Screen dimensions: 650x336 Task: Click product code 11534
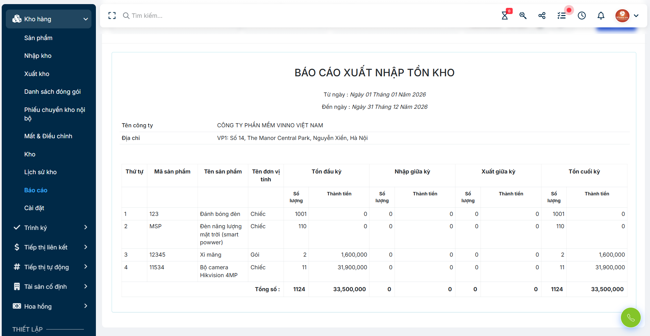click(157, 267)
